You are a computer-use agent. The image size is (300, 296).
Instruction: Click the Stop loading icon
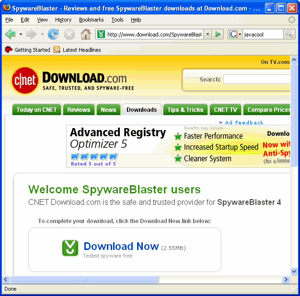69,34
